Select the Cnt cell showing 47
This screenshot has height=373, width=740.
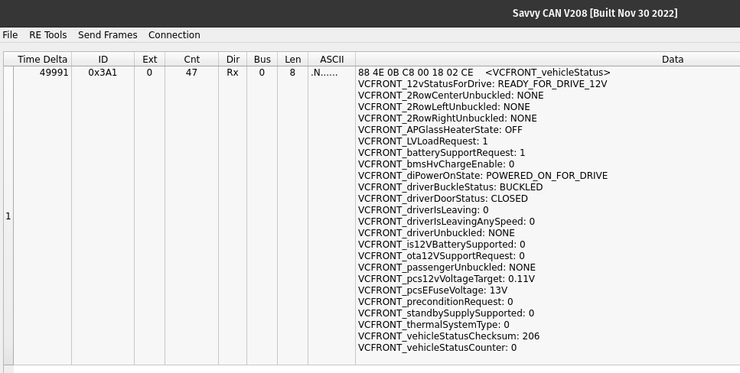(x=191, y=73)
